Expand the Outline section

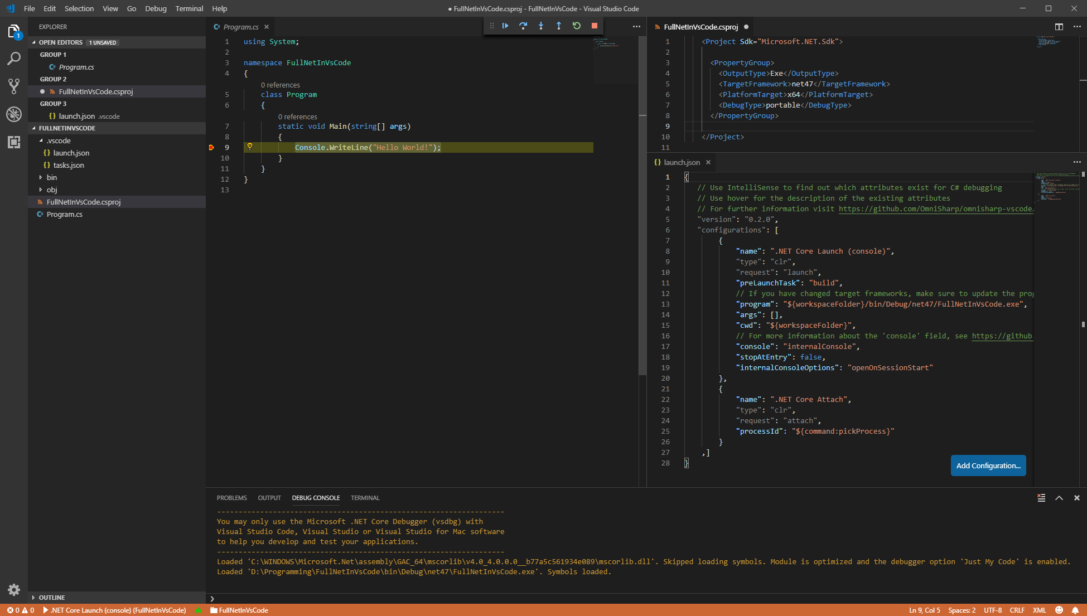(51, 597)
